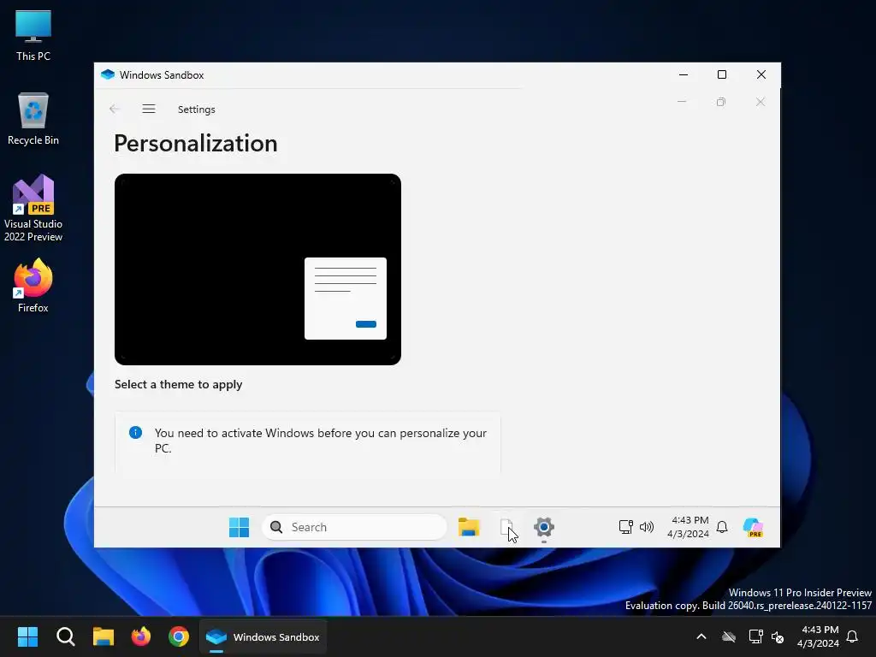Click the Sandbox volume speaker icon

tap(647, 527)
